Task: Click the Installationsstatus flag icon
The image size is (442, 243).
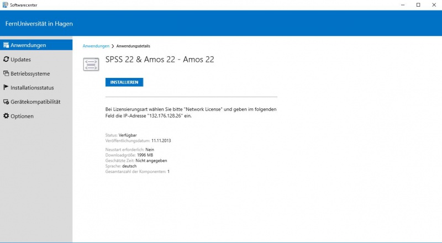Action: (x=6, y=87)
